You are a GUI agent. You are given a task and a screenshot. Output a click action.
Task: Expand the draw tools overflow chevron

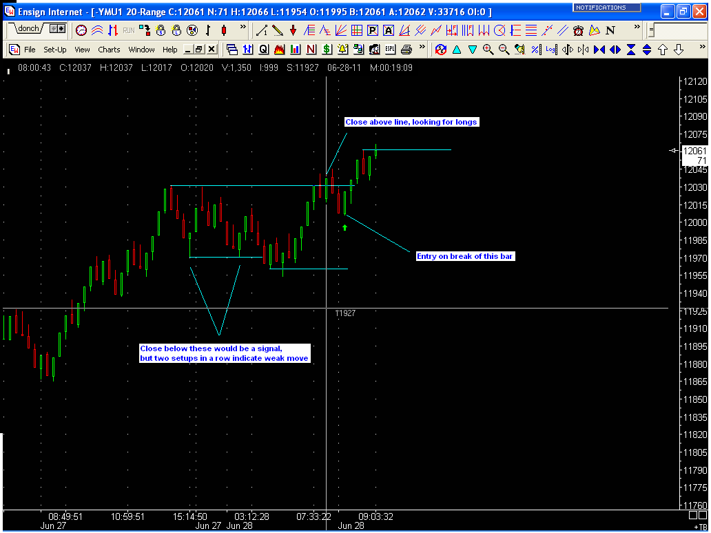[x=637, y=27]
